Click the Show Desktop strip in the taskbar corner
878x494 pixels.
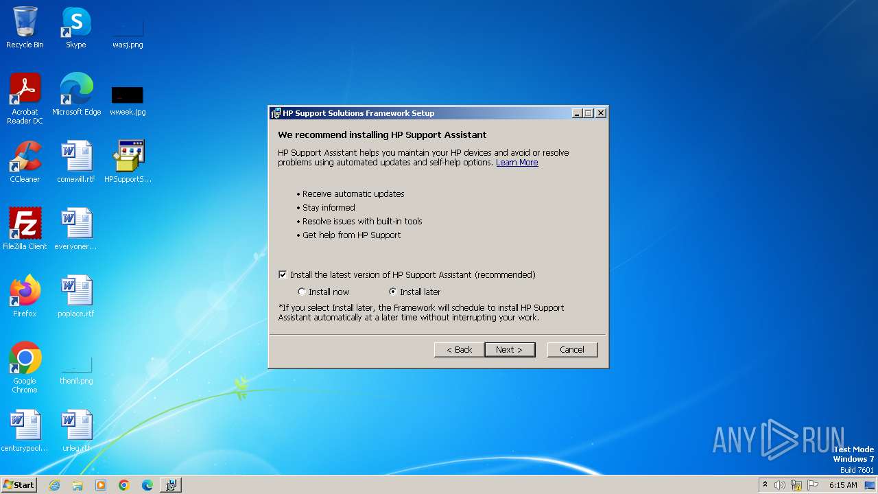pos(870,485)
